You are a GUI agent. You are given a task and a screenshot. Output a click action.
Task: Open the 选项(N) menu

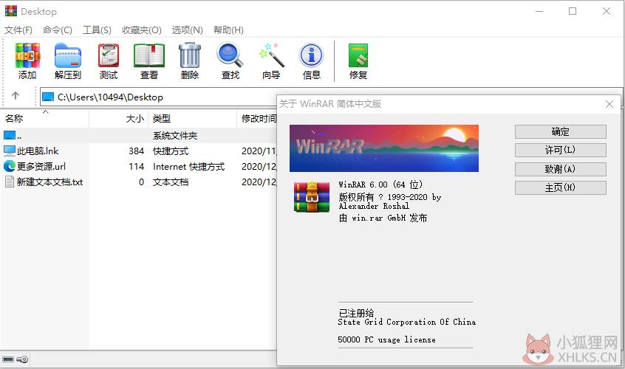click(x=188, y=30)
